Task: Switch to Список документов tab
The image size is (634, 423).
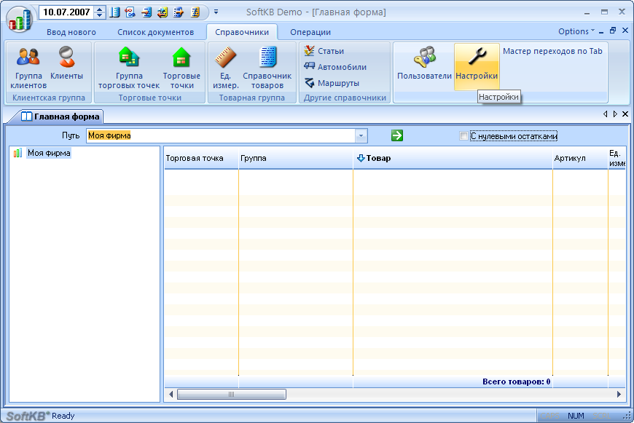Action: (156, 32)
